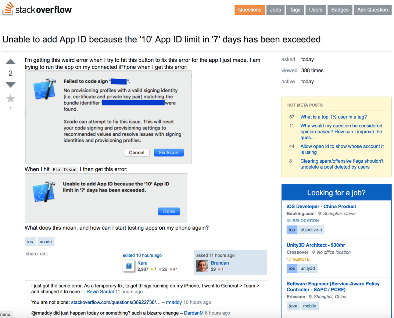Open the Unity3D Architect - $30/hr job
Screen dimensions: 394x318
click(x=316, y=245)
